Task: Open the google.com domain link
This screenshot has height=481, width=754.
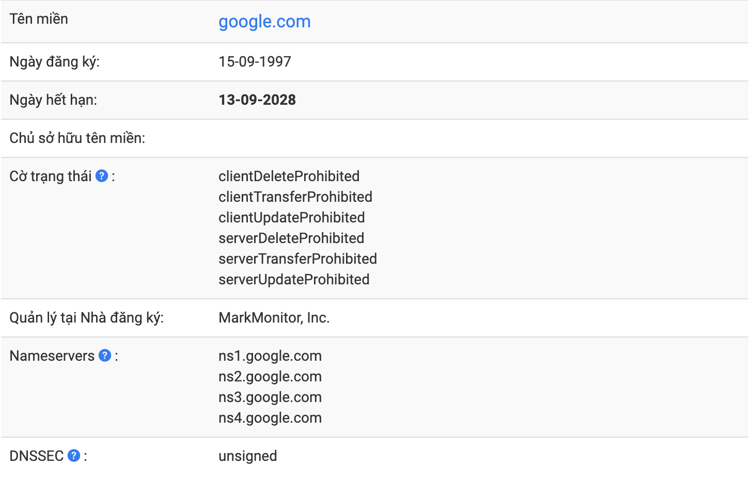Action: coord(264,22)
